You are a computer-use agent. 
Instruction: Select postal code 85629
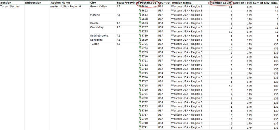[144, 40]
